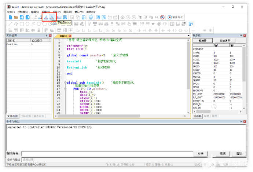The image size is (253, 172).
Task: Click the 轴选择 button
Action: click(x=202, y=40)
